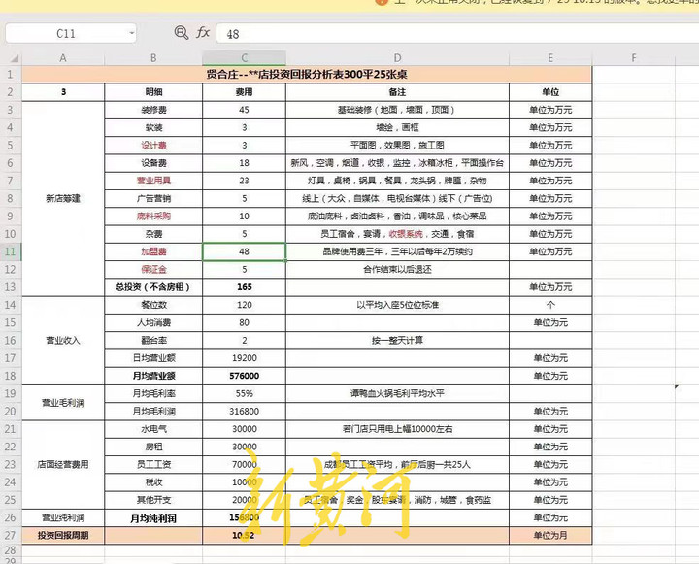Click the red 设计费 cell
Screen dimensions: 699x564
(153, 146)
